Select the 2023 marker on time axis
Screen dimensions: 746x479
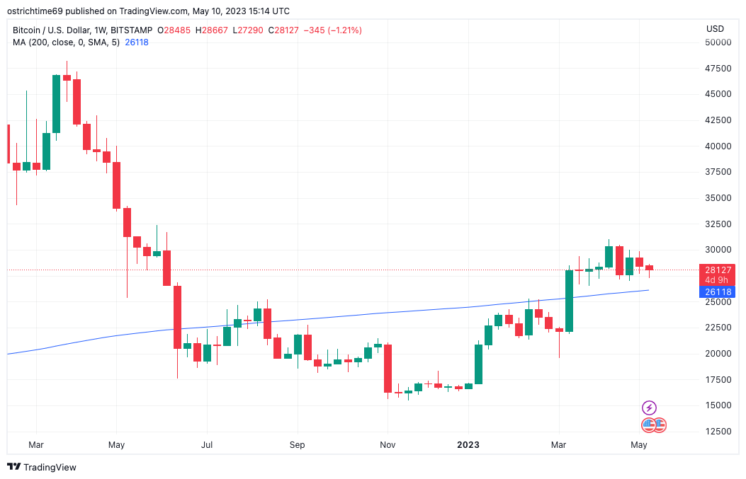(x=468, y=445)
